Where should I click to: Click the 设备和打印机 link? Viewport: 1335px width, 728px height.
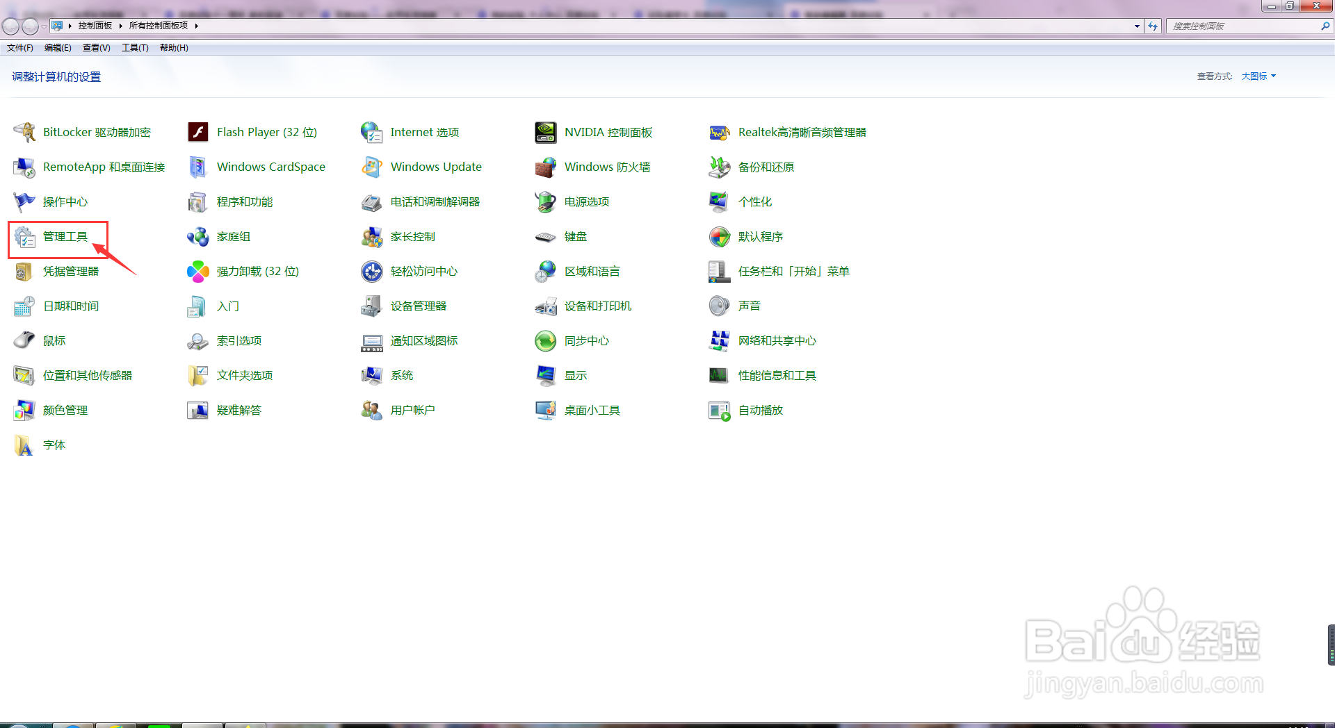point(598,306)
